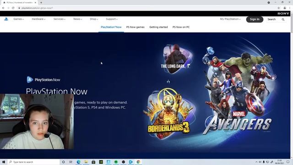This screenshot has height=165, width=293.
Task: Select the PlayStation Now sub-tab
Action: (x=111, y=27)
